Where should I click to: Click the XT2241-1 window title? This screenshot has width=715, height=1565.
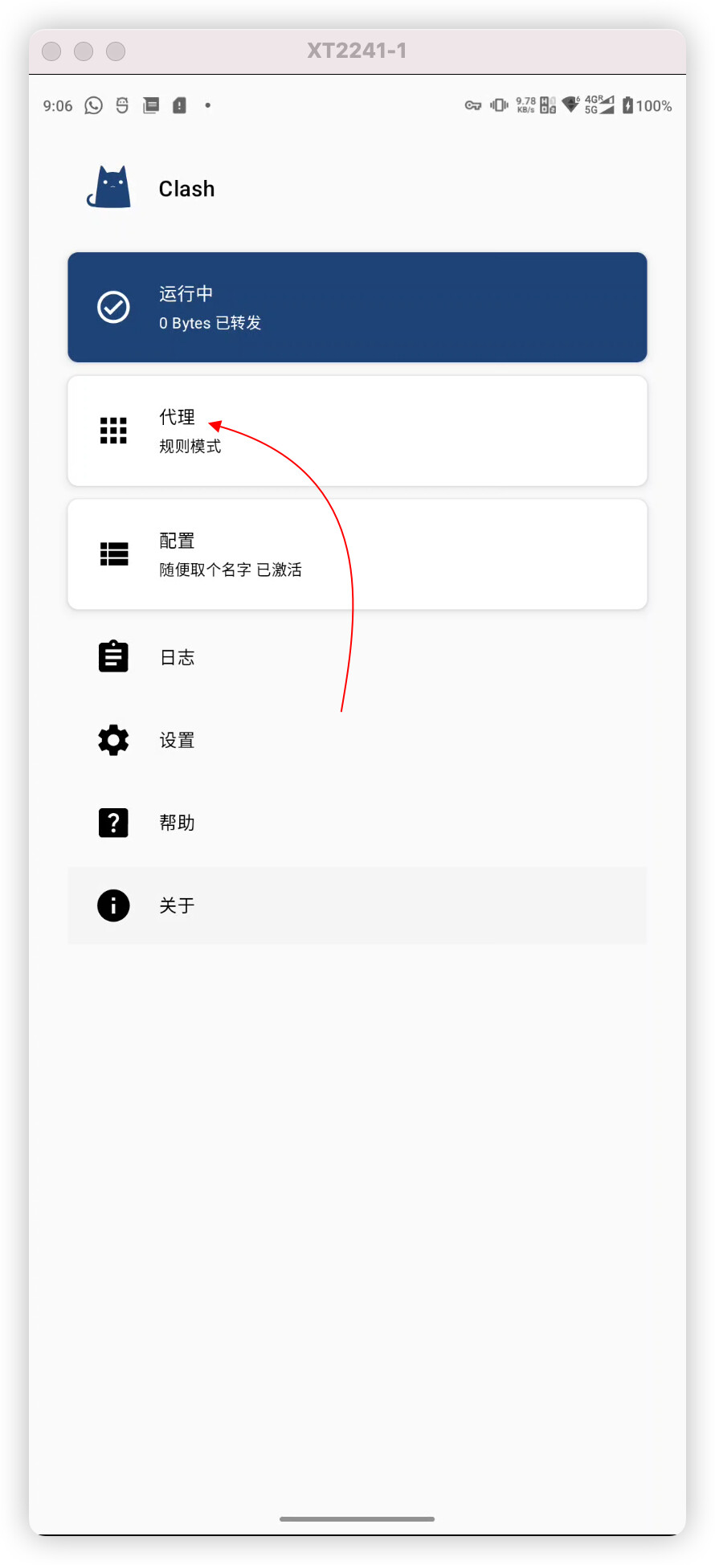point(357,51)
